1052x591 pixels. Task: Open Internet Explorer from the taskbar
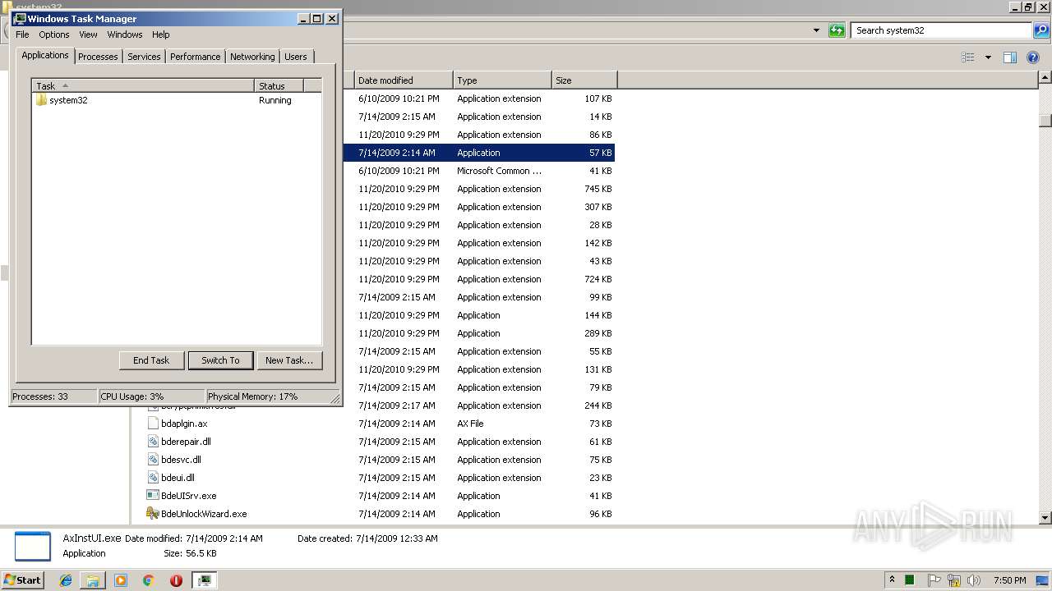click(x=66, y=580)
